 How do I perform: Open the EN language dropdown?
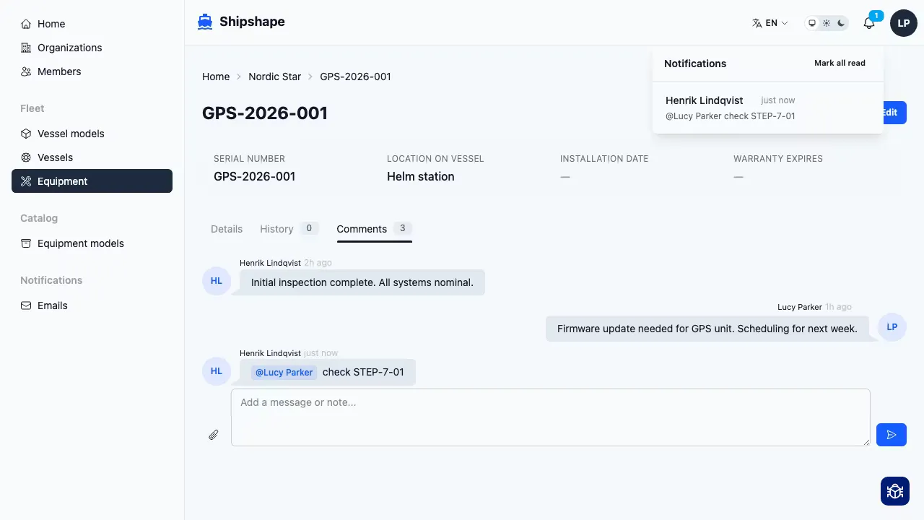[x=770, y=23]
